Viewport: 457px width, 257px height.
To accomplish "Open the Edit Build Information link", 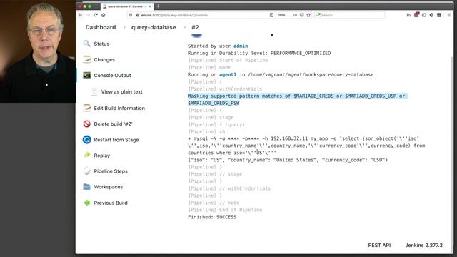I will pyautogui.click(x=119, y=108).
